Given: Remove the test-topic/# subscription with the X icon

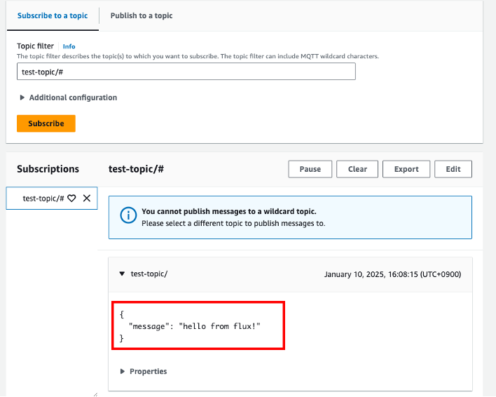Looking at the screenshot, I should pyautogui.click(x=87, y=198).
